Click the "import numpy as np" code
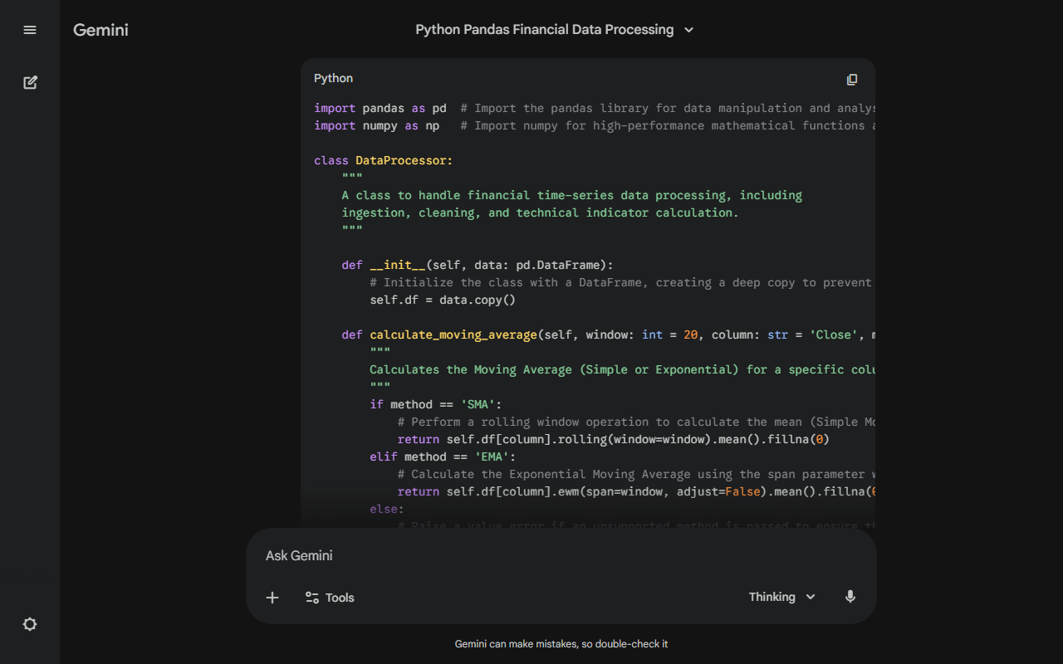This screenshot has height=664, width=1063. coord(377,125)
